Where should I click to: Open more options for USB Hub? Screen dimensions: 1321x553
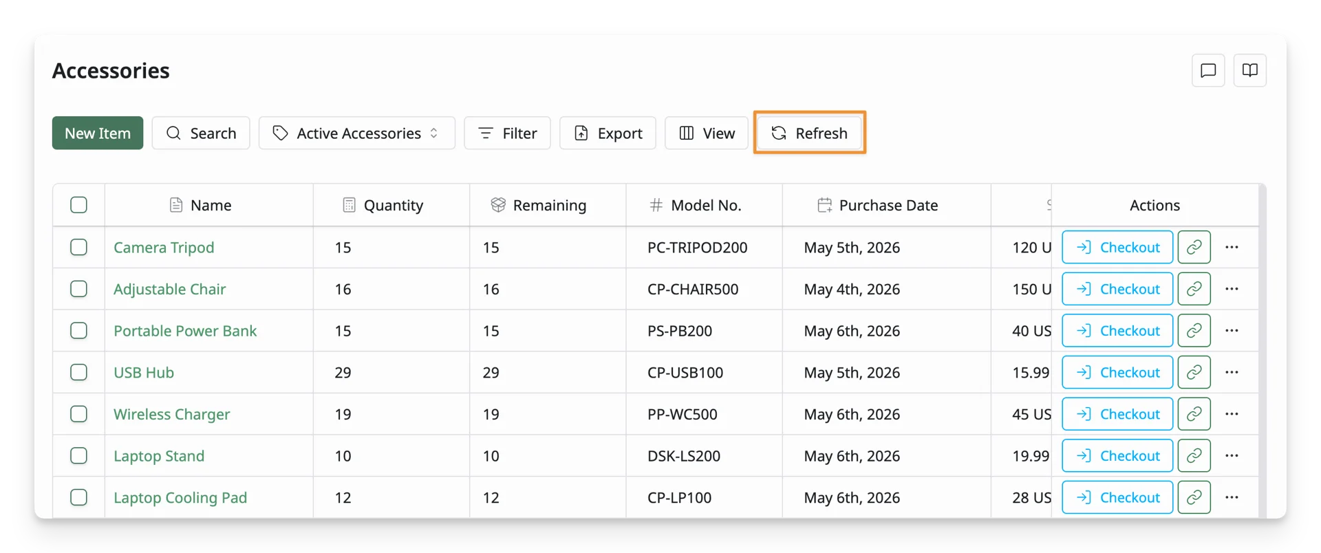click(1232, 372)
